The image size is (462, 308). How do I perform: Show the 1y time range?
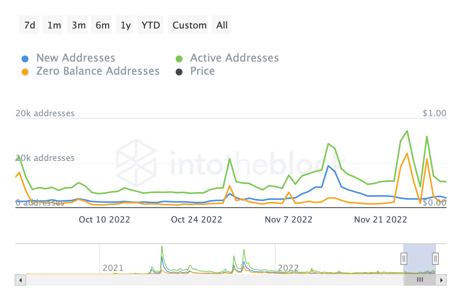(126, 25)
